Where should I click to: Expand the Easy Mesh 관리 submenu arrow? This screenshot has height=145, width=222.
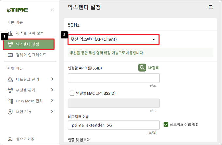(x=52, y=101)
